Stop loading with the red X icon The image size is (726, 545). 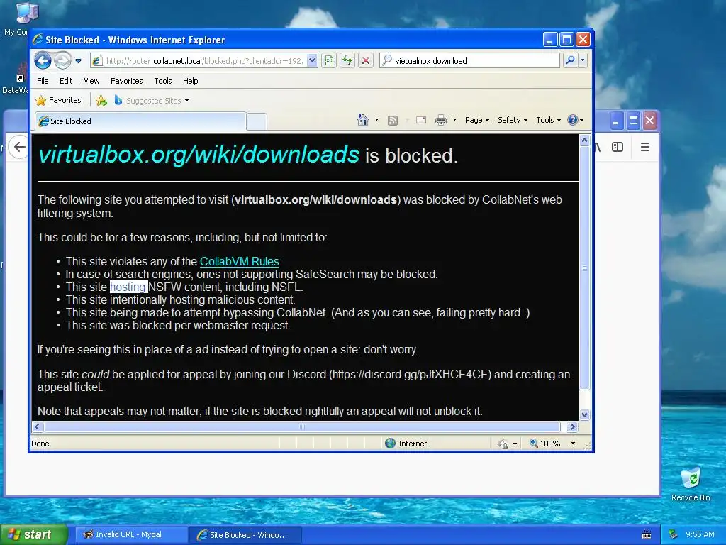click(x=366, y=61)
